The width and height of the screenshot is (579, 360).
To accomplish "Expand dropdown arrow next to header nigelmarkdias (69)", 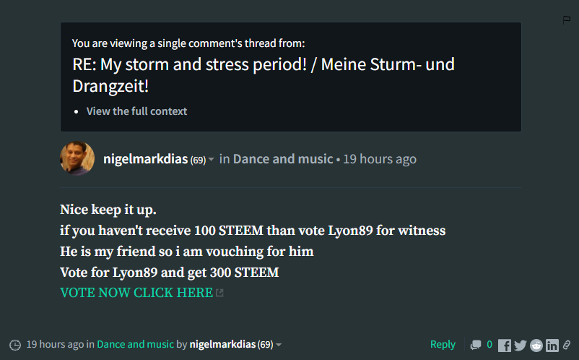I will [212, 159].
